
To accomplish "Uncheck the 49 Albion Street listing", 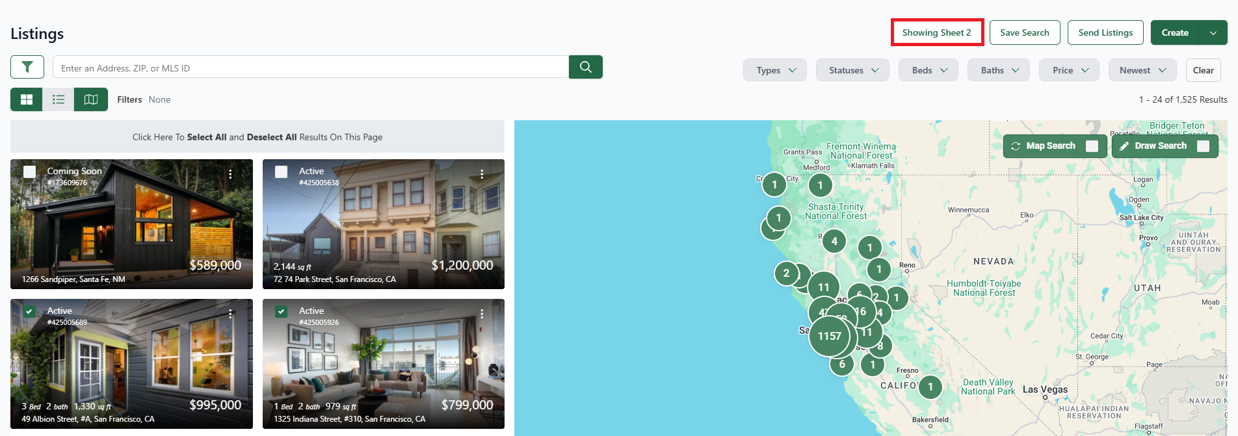I will tap(30, 311).
